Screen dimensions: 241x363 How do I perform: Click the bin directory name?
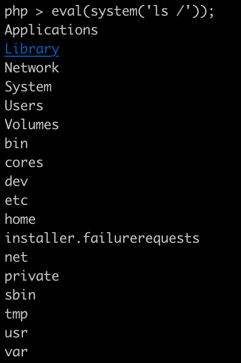tap(16, 143)
